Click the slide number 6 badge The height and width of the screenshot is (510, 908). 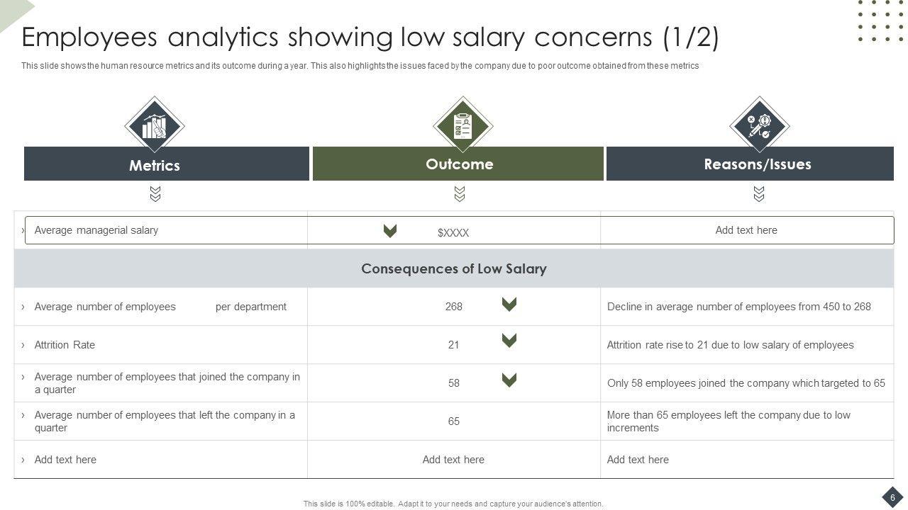(892, 497)
